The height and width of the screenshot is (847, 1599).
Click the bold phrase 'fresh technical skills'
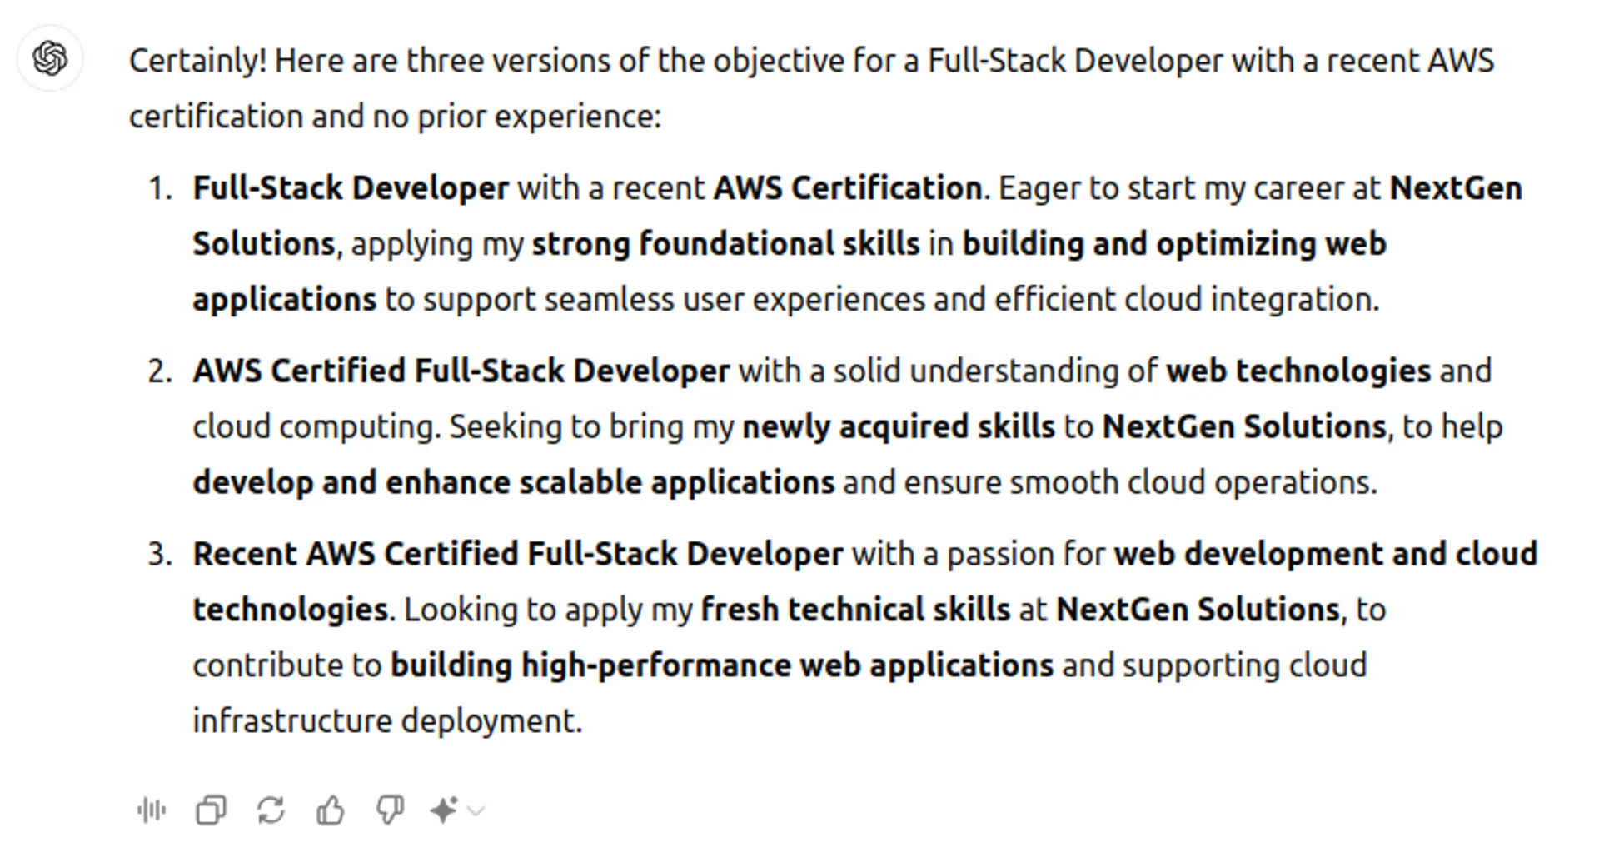click(855, 610)
